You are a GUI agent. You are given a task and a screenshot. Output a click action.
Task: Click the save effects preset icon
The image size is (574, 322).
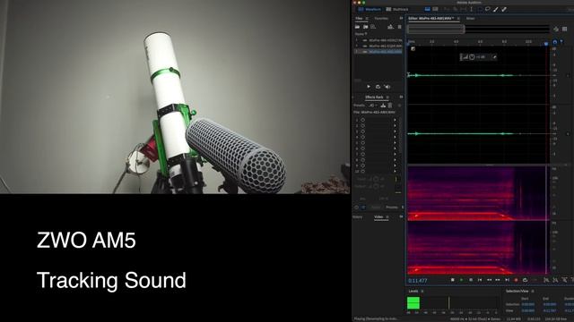[x=383, y=106]
